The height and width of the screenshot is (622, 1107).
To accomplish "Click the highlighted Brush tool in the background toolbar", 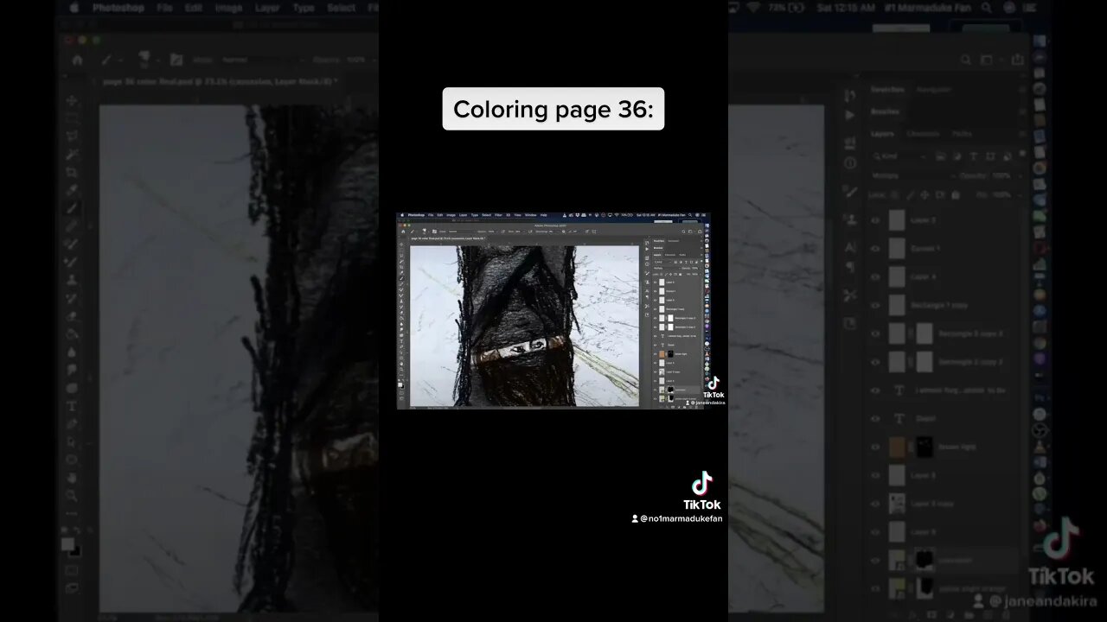I will (x=73, y=208).
